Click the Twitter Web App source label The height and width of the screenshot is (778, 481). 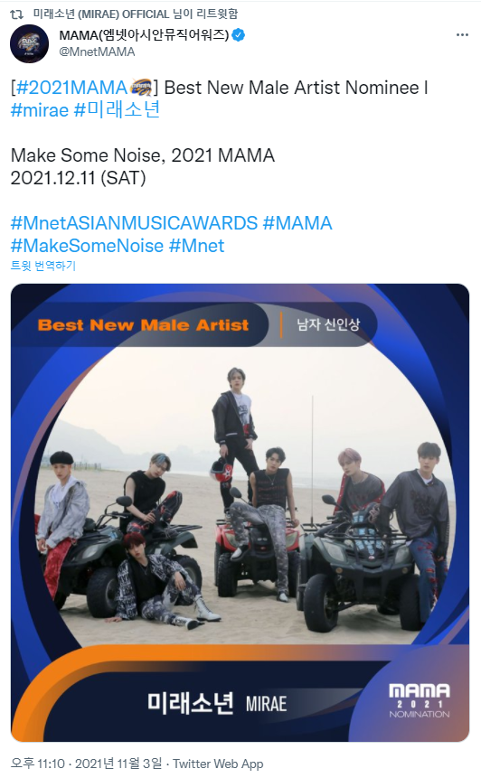(218, 764)
